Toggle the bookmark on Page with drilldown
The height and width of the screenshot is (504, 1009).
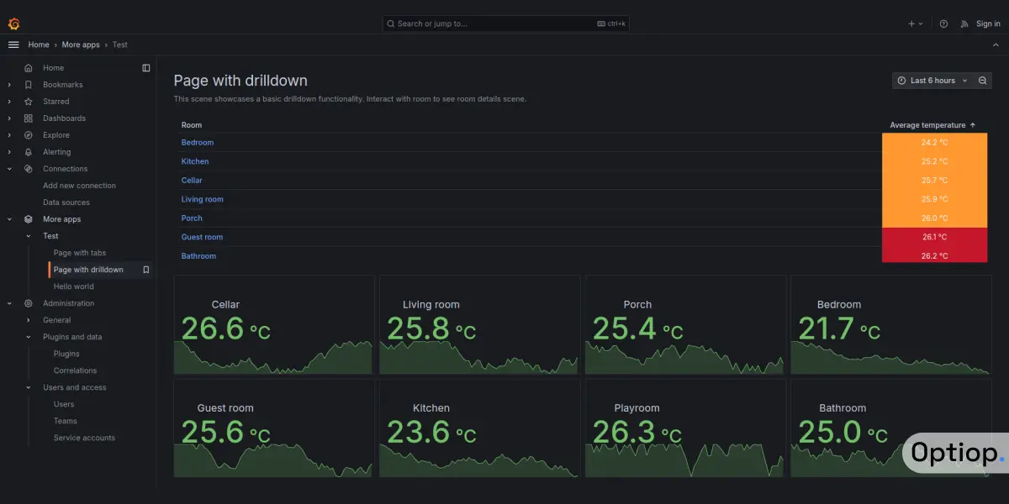pyautogui.click(x=146, y=269)
